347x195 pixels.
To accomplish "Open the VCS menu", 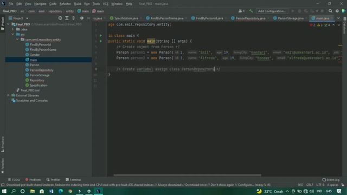I will tap(106, 4).
